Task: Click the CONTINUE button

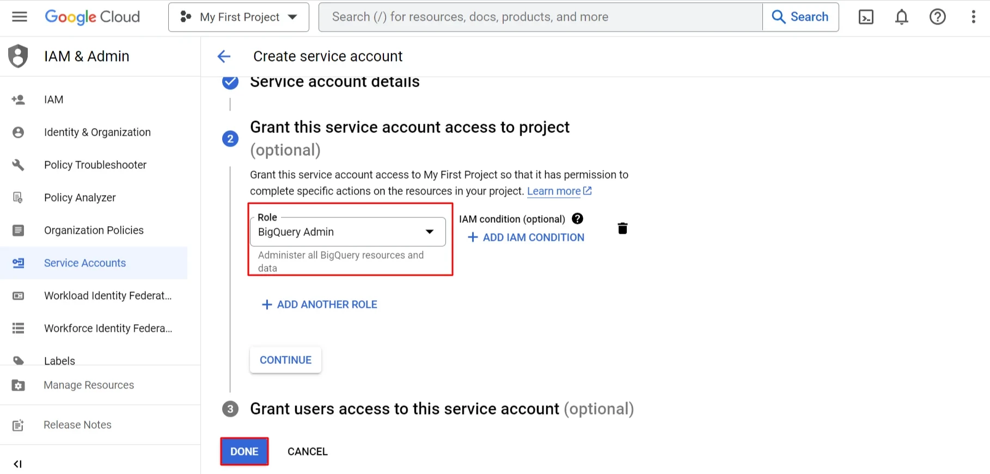Action: point(285,360)
